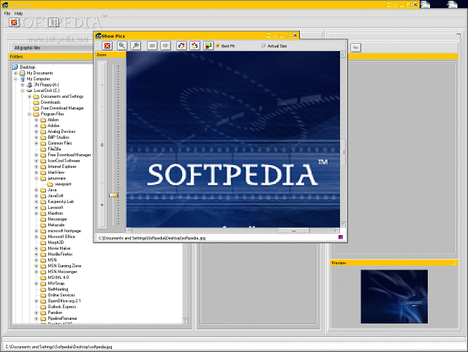Expand the My Documents tree node
This screenshot has width=468, height=352.
[15, 73]
